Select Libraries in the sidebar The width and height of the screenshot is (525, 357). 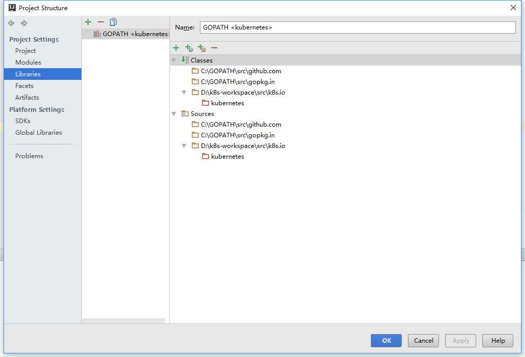click(43, 74)
